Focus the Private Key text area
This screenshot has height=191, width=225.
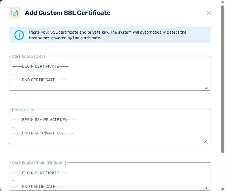[110, 127]
